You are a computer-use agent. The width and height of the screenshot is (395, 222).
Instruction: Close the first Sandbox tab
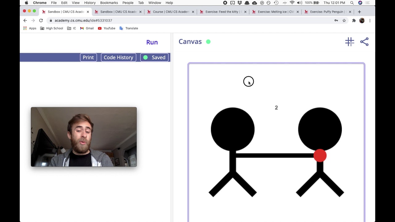(x=88, y=12)
